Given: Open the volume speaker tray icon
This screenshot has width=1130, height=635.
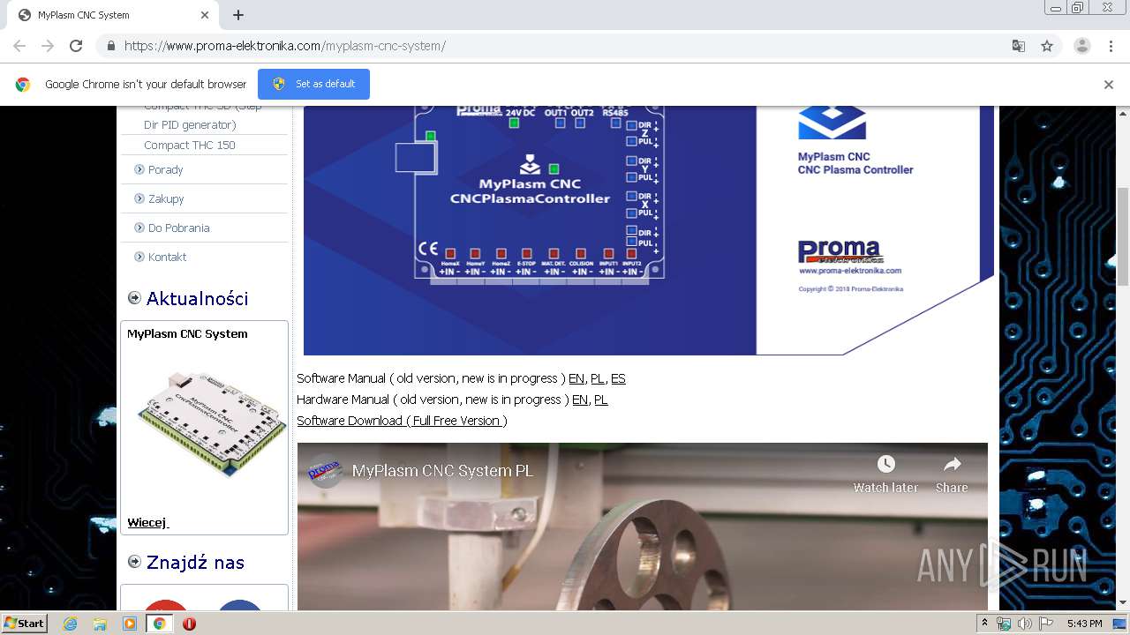Looking at the screenshot, I should [x=1024, y=624].
